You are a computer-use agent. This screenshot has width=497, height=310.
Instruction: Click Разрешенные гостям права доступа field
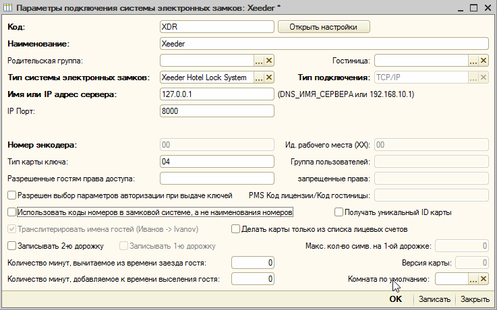216,179
